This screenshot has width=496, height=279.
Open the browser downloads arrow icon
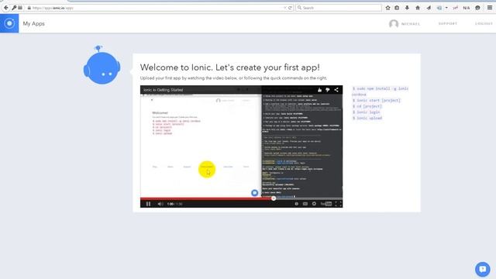pos(407,8)
